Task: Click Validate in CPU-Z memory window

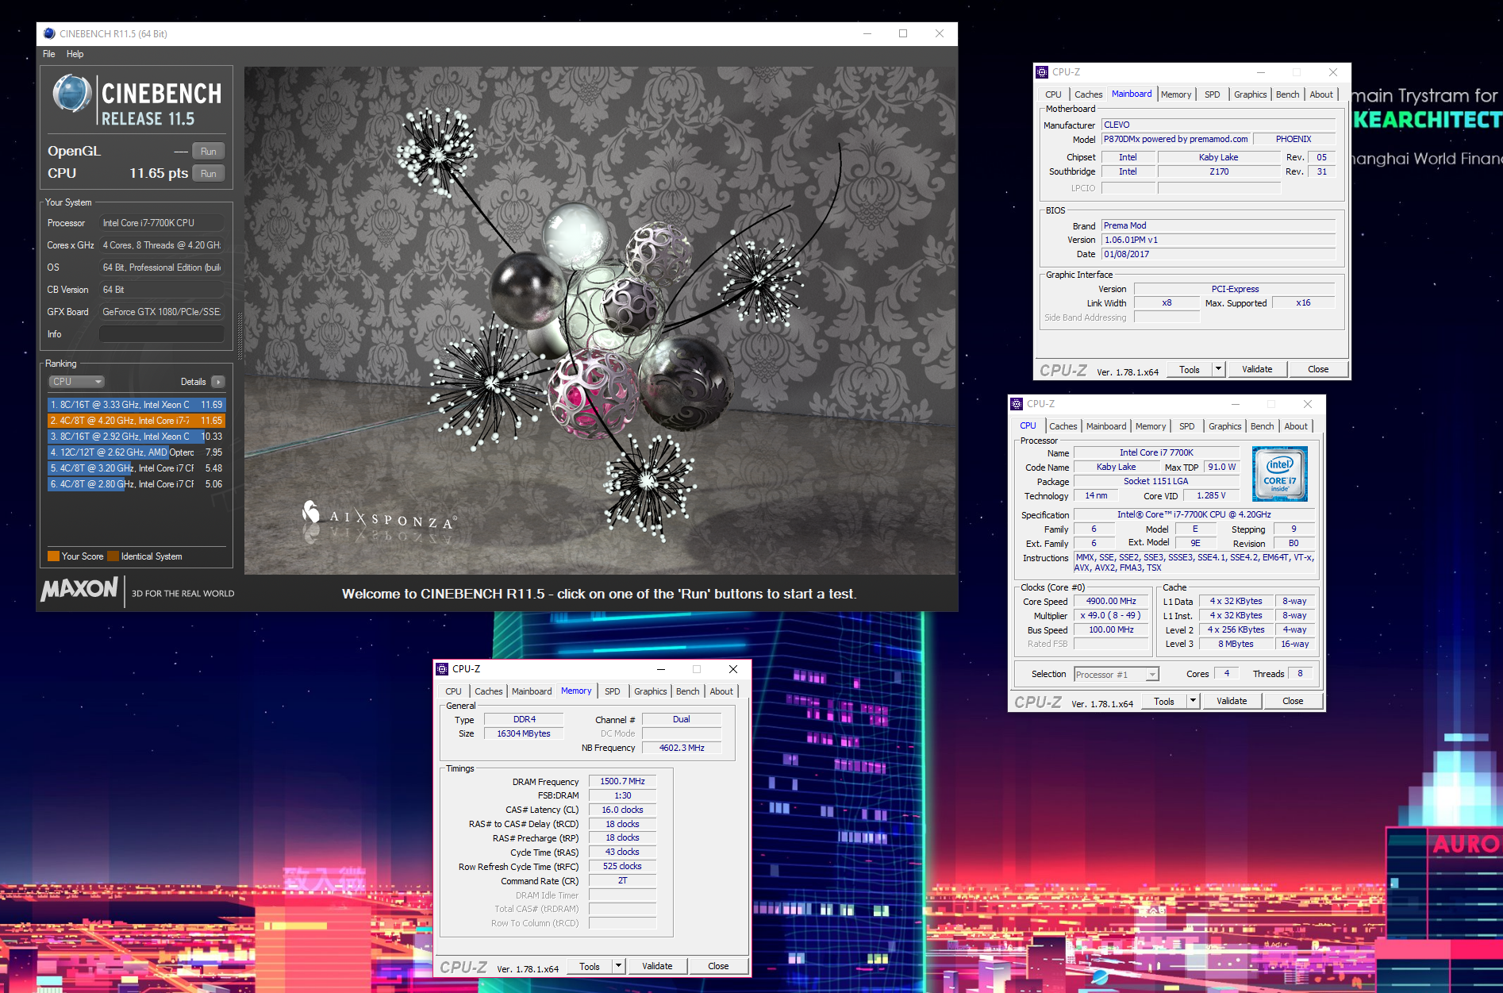Action: pyautogui.click(x=657, y=966)
